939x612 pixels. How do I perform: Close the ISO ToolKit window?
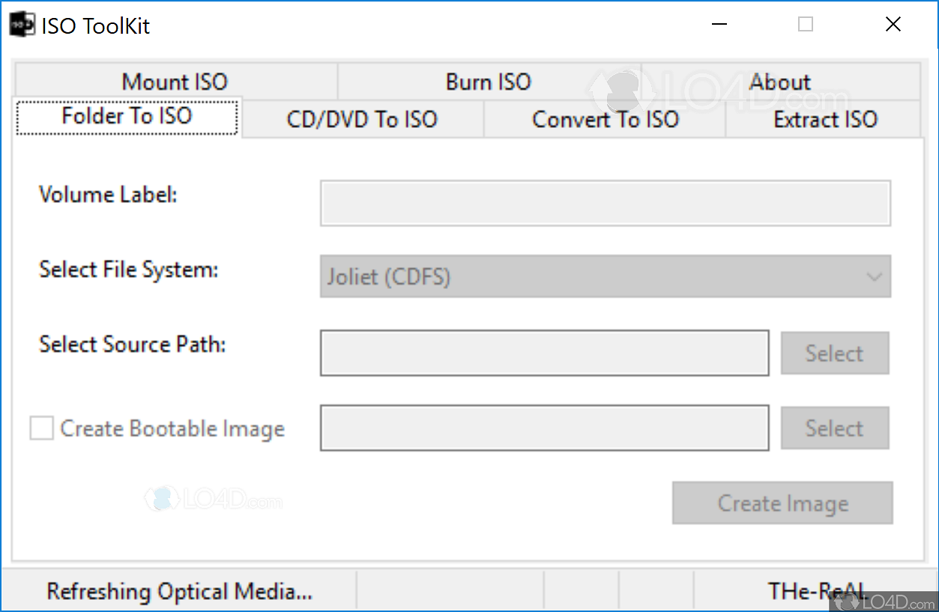[893, 25]
